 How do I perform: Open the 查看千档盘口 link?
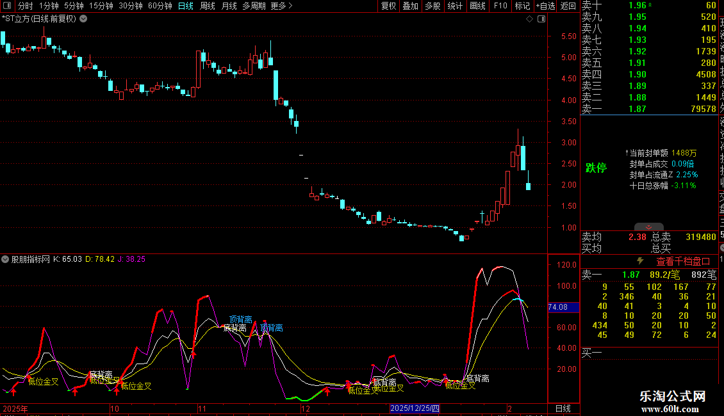click(683, 262)
